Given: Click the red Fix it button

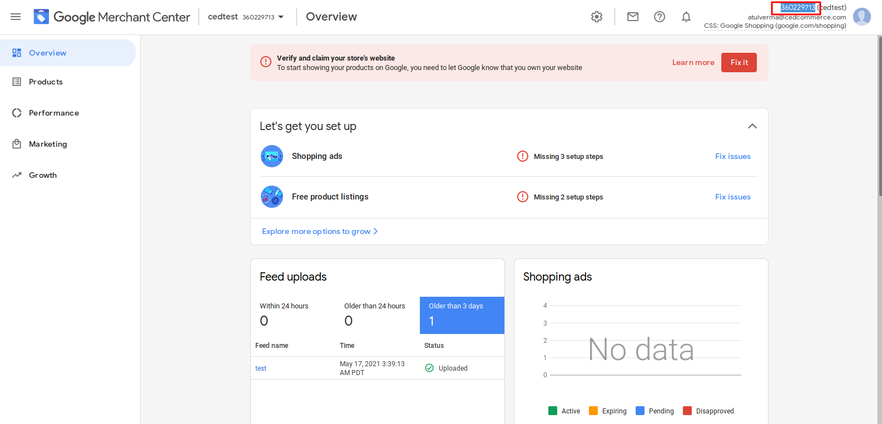Looking at the screenshot, I should (739, 62).
